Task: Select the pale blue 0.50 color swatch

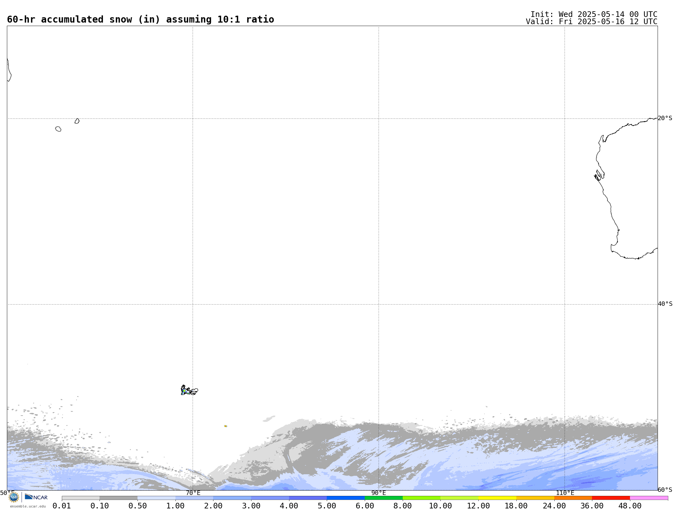Action: [x=156, y=498]
